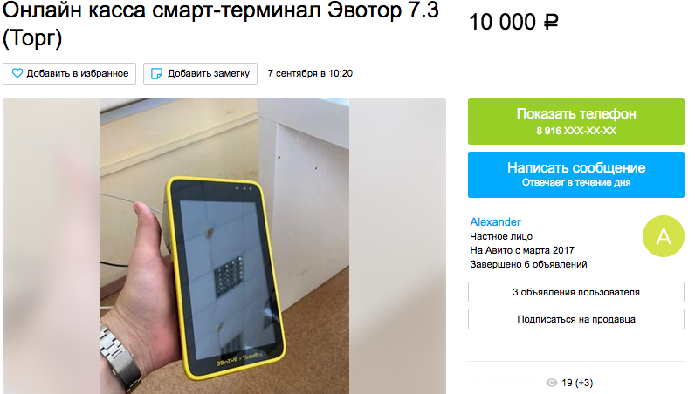Click the note icon for adding a note
The image size is (695, 394).
[x=156, y=73]
